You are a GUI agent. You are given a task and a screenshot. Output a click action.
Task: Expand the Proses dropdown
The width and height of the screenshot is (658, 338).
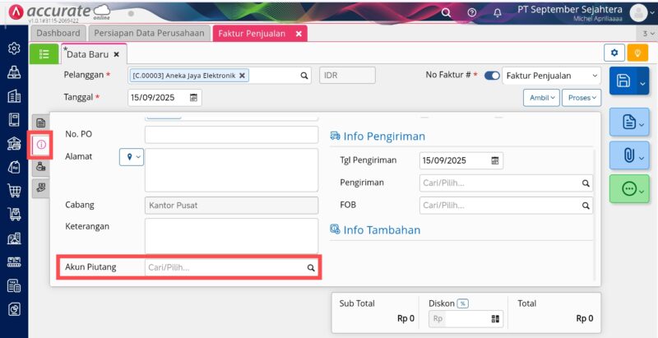click(583, 97)
